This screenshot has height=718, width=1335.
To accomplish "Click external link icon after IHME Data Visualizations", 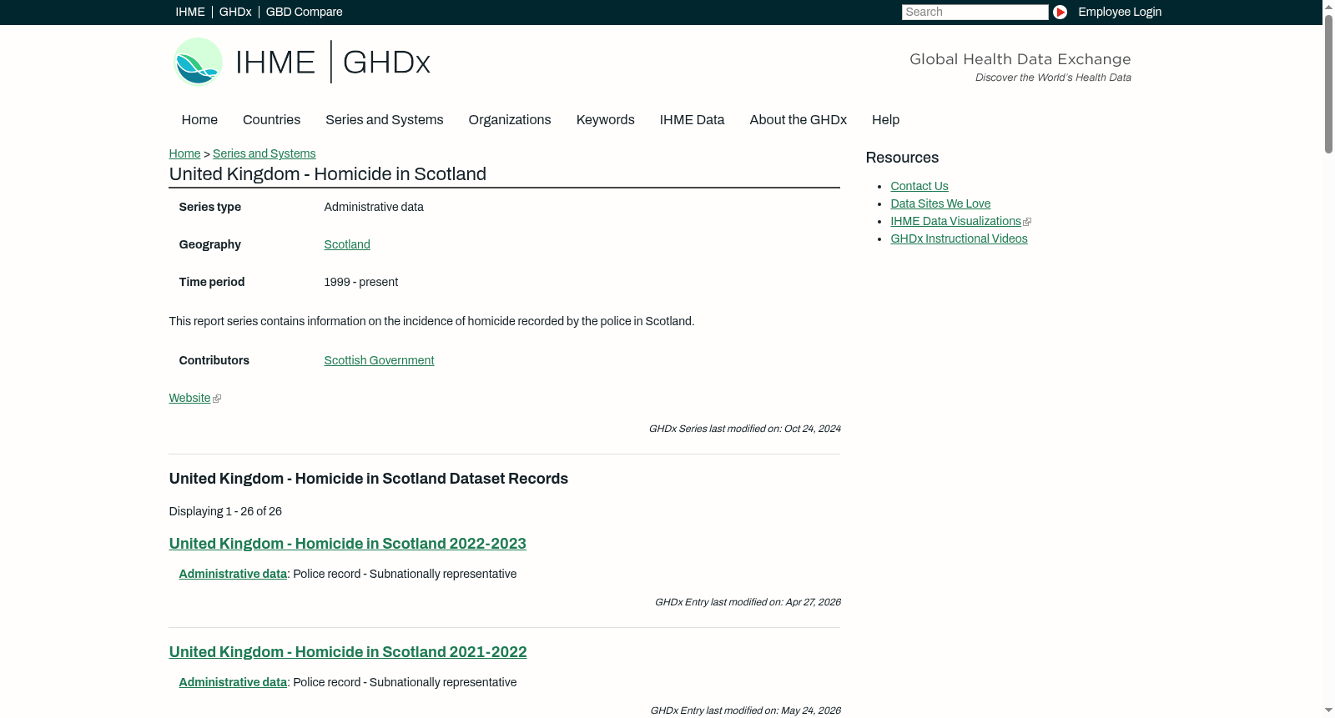I will (1027, 222).
